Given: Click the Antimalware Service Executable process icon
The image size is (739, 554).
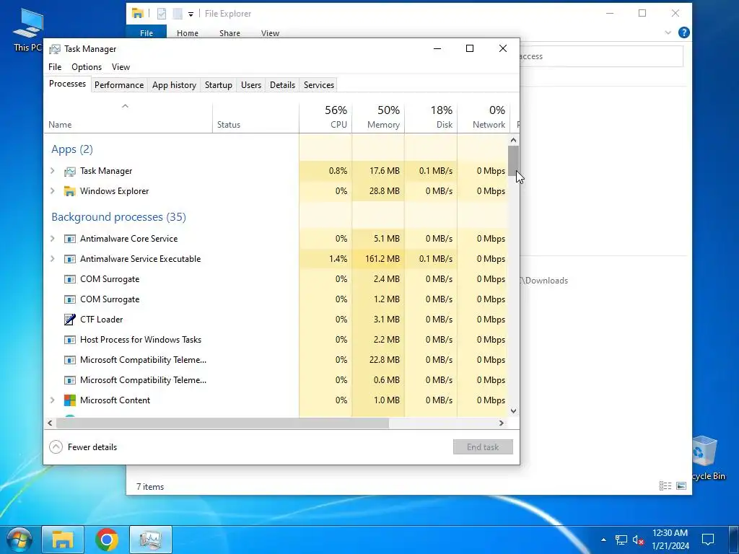Looking at the screenshot, I should [x=70, y=259].
